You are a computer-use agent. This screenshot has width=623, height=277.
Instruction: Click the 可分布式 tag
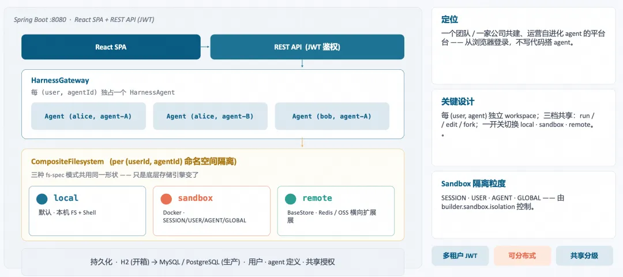tap(522, 256)
